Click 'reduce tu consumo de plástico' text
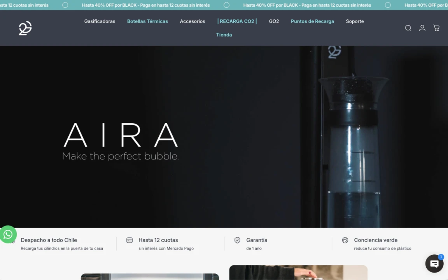Screen dimensions: 448x280 [x=383, y=248]
